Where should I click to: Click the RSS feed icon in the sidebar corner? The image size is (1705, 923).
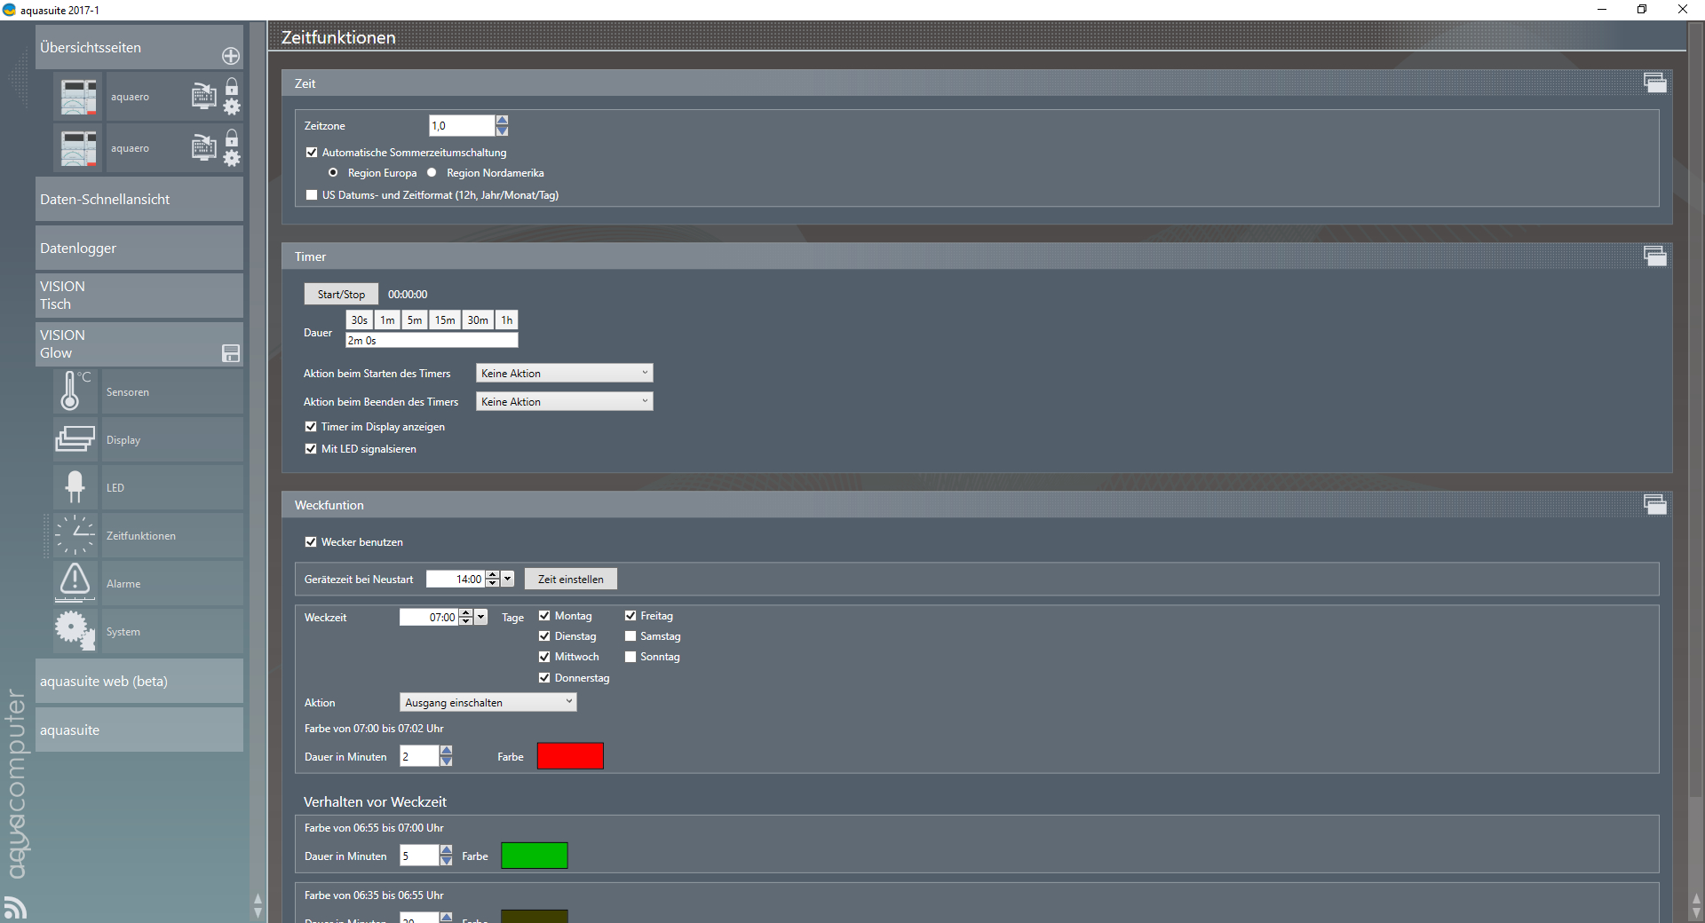click(15, 907)
